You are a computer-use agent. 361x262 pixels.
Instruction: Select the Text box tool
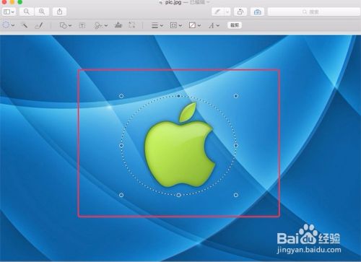click(82, 25)
